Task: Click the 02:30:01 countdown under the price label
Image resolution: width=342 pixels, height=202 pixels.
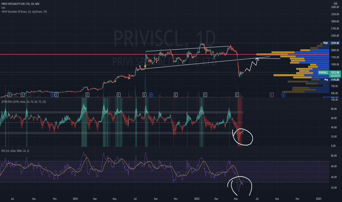Action: (x=335, y=76)
